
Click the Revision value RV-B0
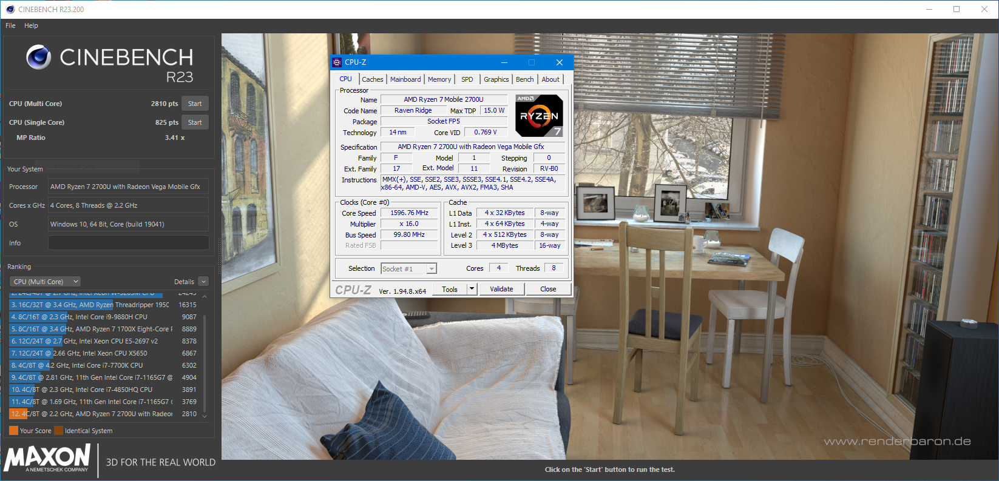(549, 168)
